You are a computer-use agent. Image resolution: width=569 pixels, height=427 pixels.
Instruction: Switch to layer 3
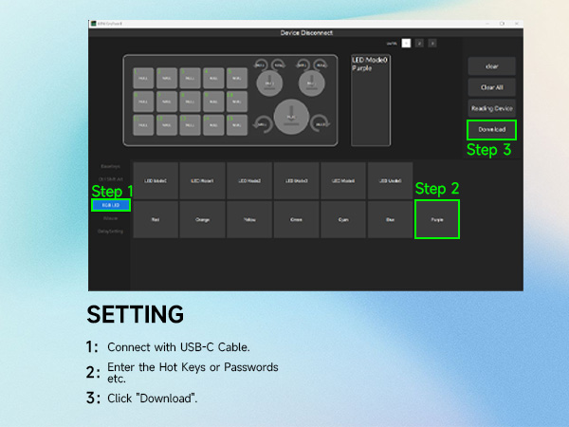(x=432, y=44)
